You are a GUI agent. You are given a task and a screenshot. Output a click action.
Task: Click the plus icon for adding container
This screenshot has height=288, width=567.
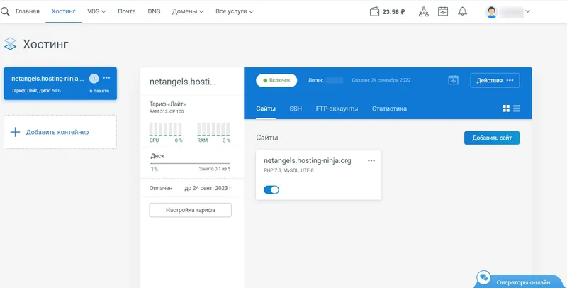pos(15,132)
